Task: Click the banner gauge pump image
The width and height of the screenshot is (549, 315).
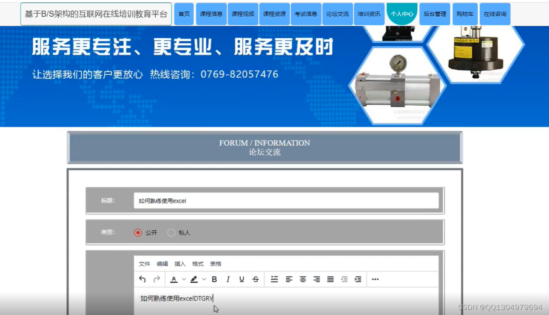Action: coord(397,85)
